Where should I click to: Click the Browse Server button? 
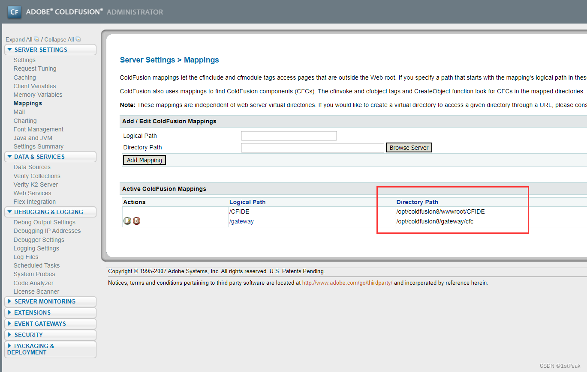[409, 147]
